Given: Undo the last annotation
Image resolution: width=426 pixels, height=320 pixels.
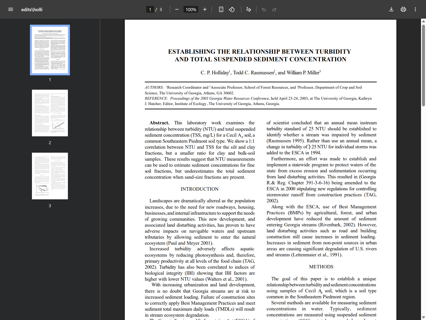Looking at the screenshot, I should [263, 9].
